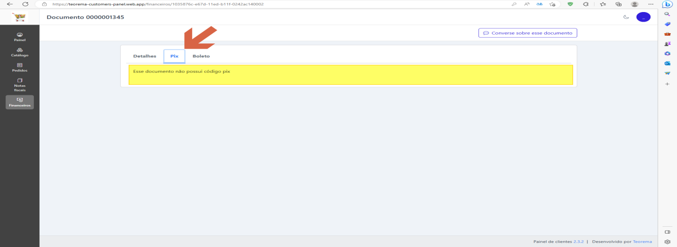Image resolution: width=677 pixels, height=247 pixels.
Task: Click the Read aloud icon
Action: [527, 4]
